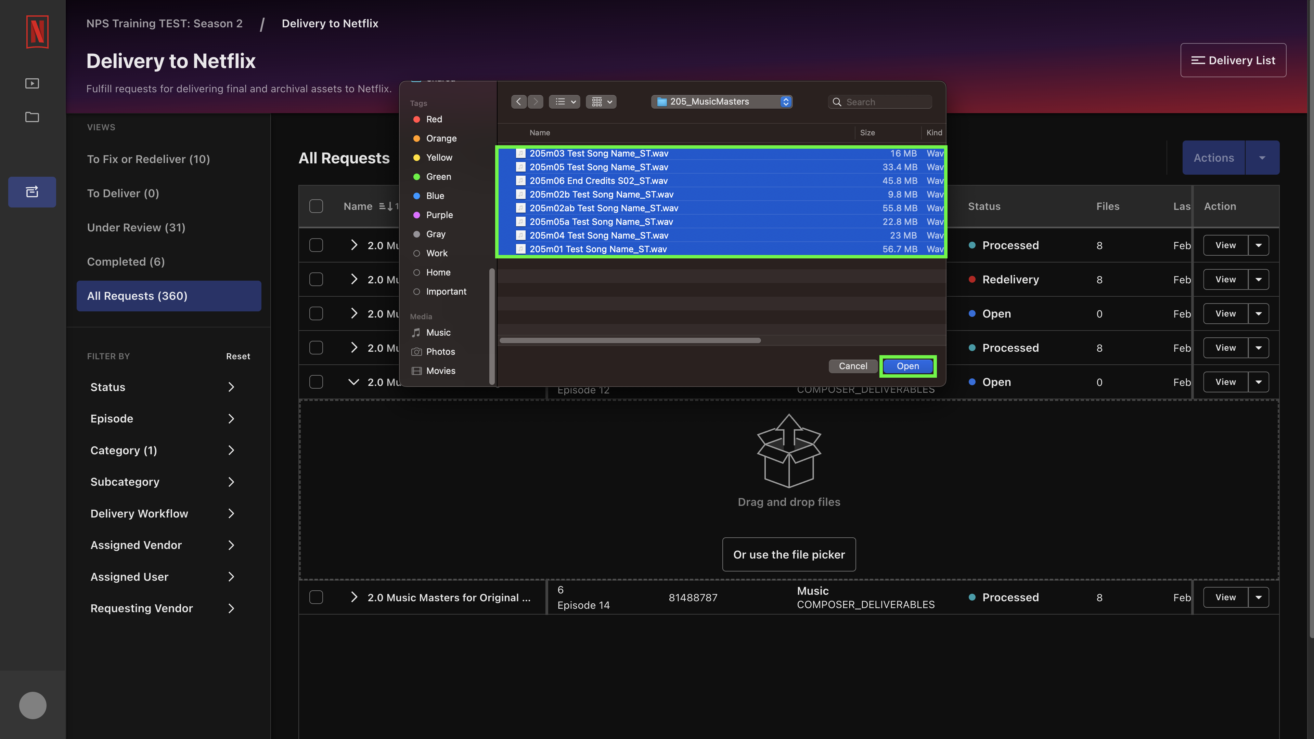This screenshot has width=1314, height=739.
Task: Select All Requests (360) view
Action: 169,296
